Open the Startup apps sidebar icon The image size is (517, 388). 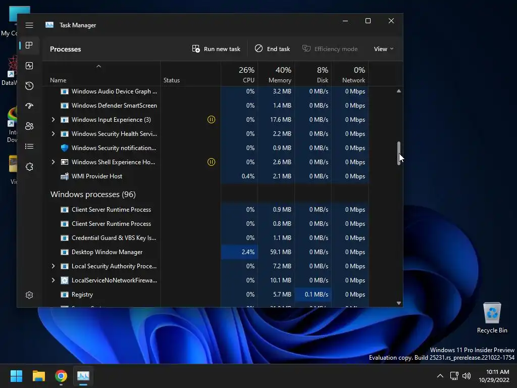[x=29, y=106]
